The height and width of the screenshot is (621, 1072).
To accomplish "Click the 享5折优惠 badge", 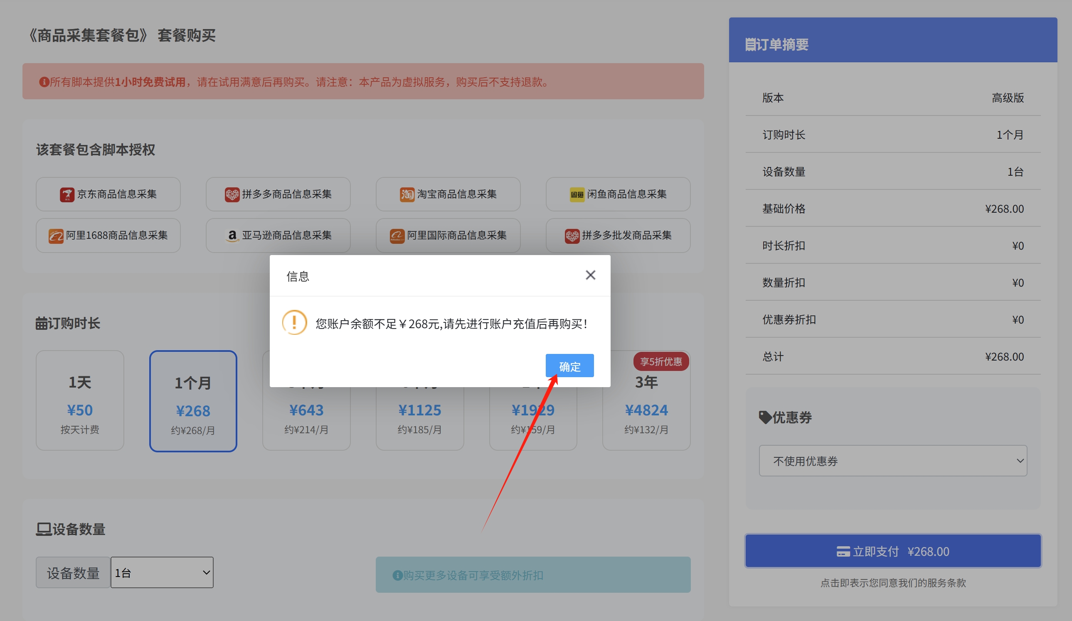I will coord(661,361).
